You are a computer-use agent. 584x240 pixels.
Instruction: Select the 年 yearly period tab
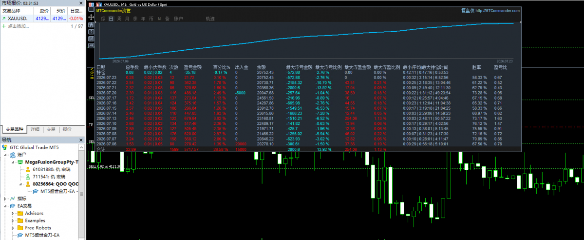coord(143,18)
